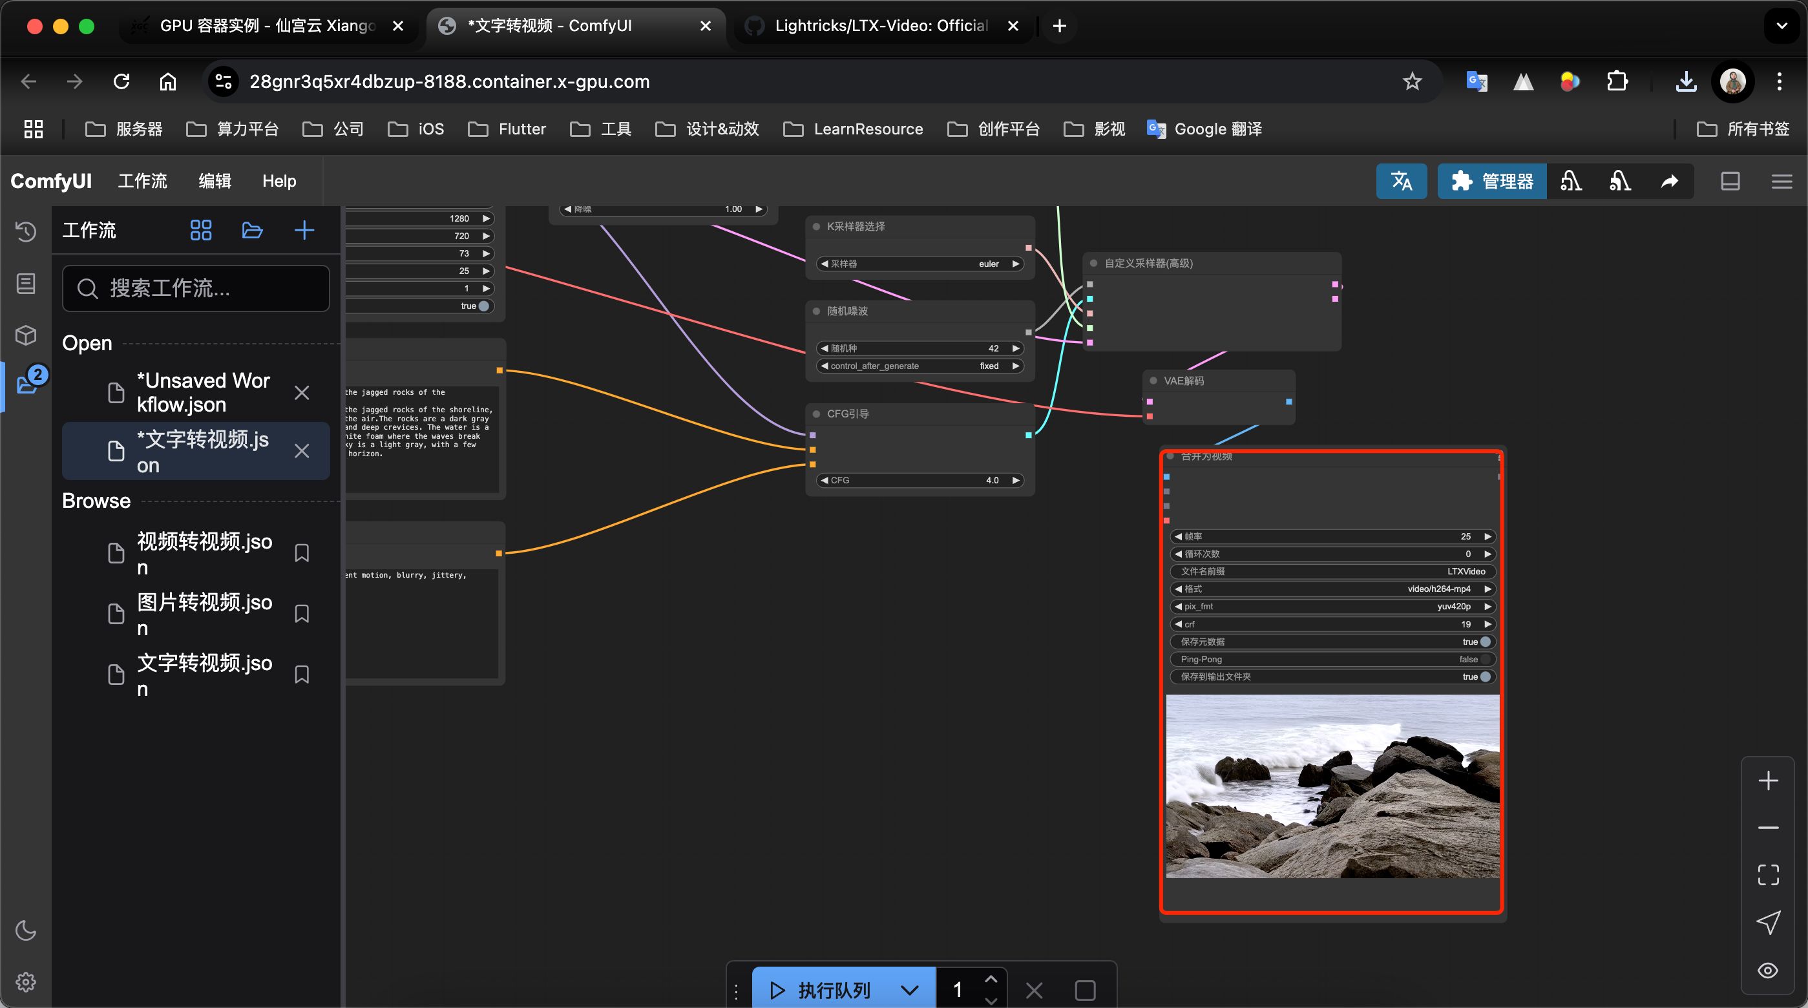Bookmark this page with star icon

(1412, 81)
